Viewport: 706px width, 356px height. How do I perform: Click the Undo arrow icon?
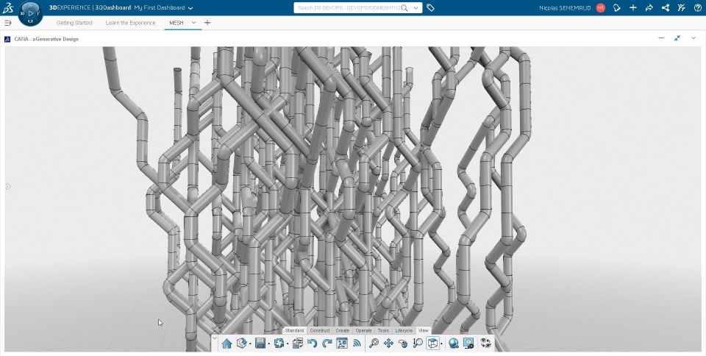(312, 343)
